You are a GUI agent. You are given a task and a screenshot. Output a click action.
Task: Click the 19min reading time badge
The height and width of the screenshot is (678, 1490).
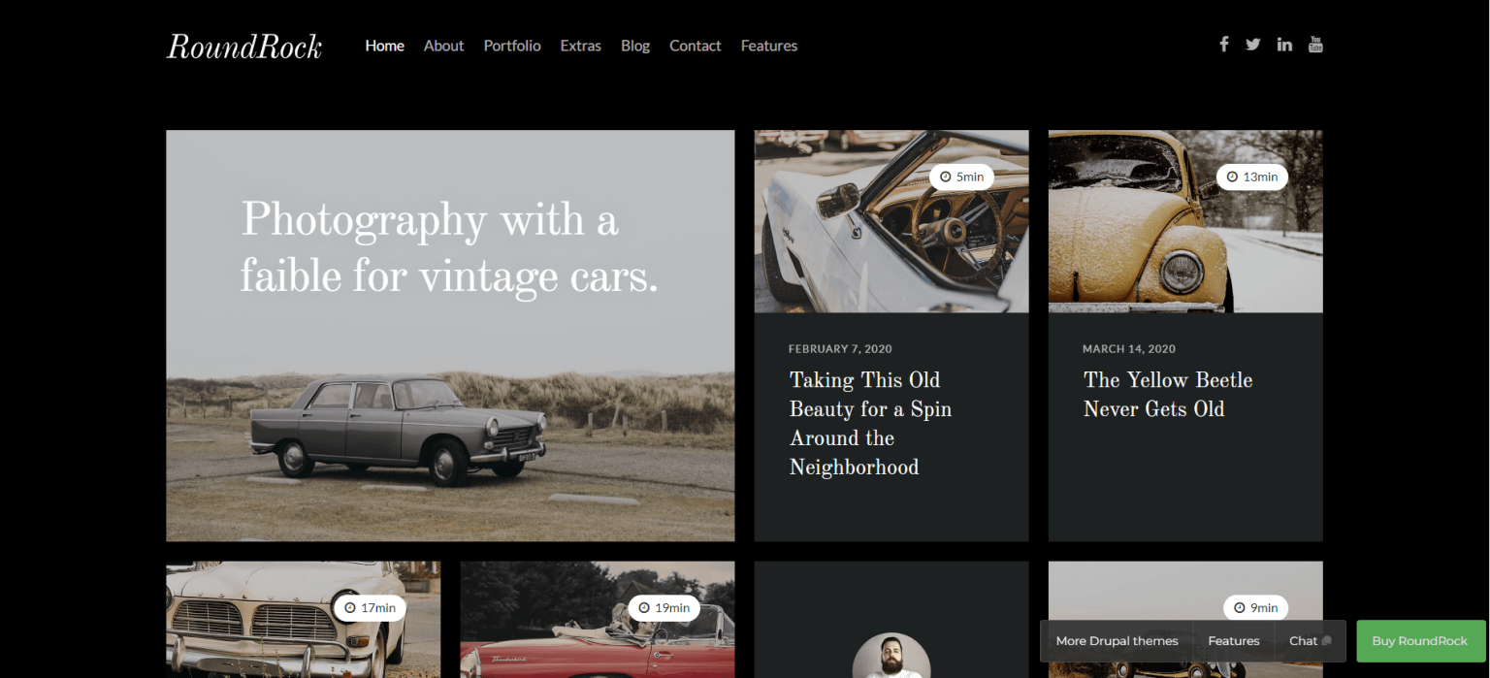click(x=664, y=607)
